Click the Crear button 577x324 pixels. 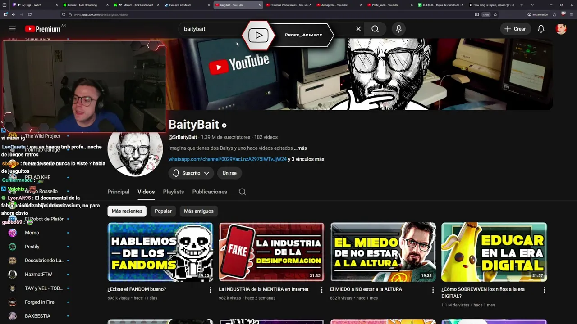[x=515, y=29]
